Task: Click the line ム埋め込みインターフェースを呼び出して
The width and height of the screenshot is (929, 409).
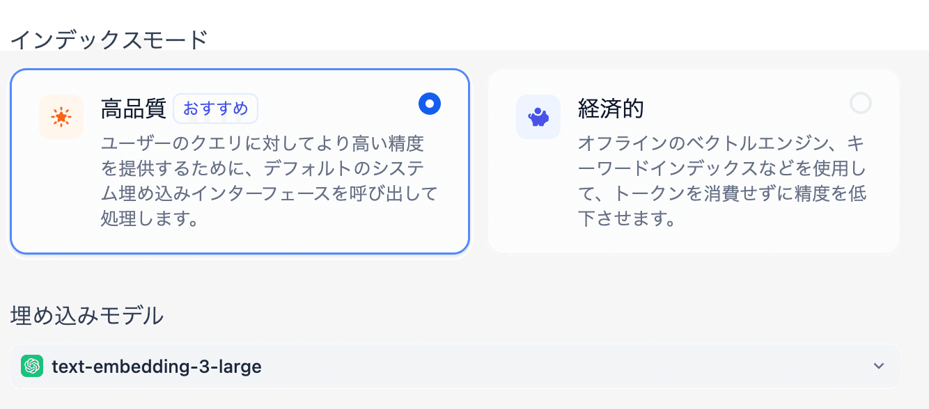Action: [x=269, y=194]
